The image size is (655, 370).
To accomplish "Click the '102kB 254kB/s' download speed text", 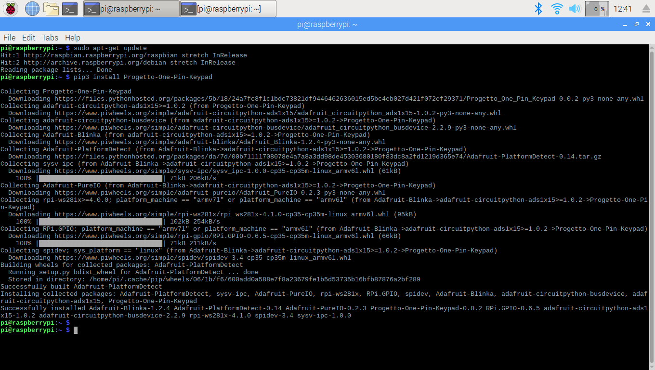I will pos(195,222).
